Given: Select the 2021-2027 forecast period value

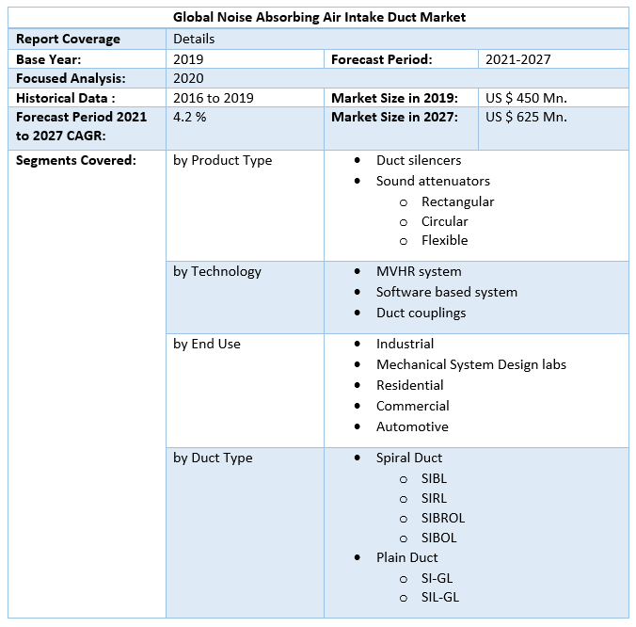Looking at the screenshot, I should click(x=517, y=58).
